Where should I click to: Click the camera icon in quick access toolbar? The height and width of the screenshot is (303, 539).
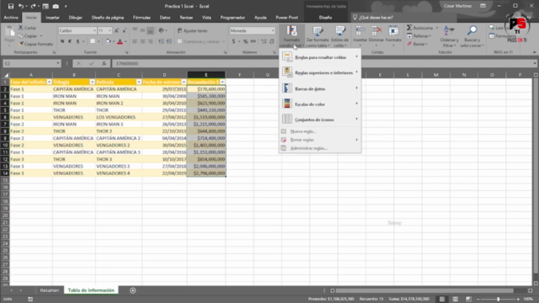[56, 6]
